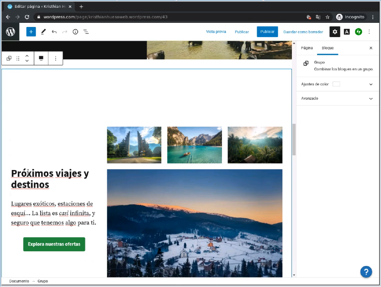Click the editor vertical scrollbar thumb
Image resolution: width=381 pixels, height=287 pixels.
(x=294, y=139)
